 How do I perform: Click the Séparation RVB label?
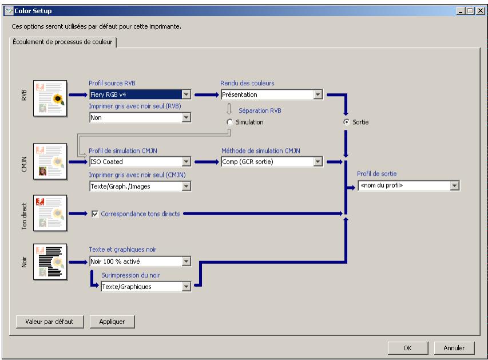[x=260, y=110]
